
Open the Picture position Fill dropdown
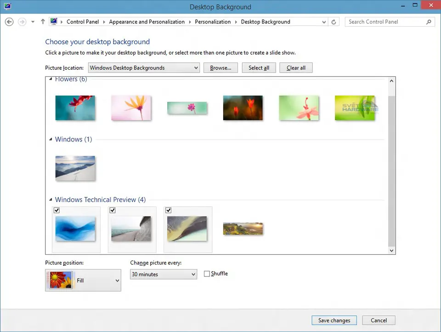coord(83,280)
